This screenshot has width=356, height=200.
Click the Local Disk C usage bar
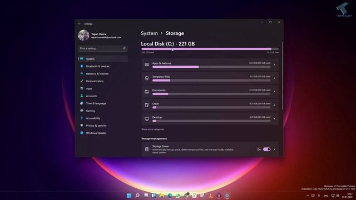[210, 49]
